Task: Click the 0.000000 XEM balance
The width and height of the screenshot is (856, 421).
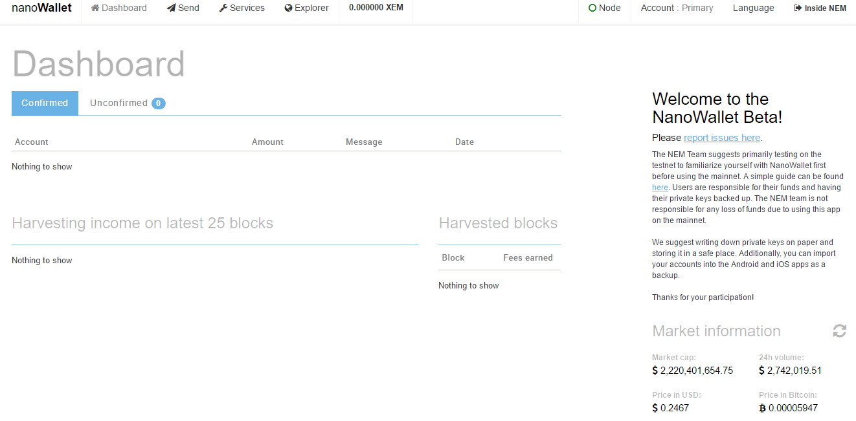Action: (x=376, y=8)
